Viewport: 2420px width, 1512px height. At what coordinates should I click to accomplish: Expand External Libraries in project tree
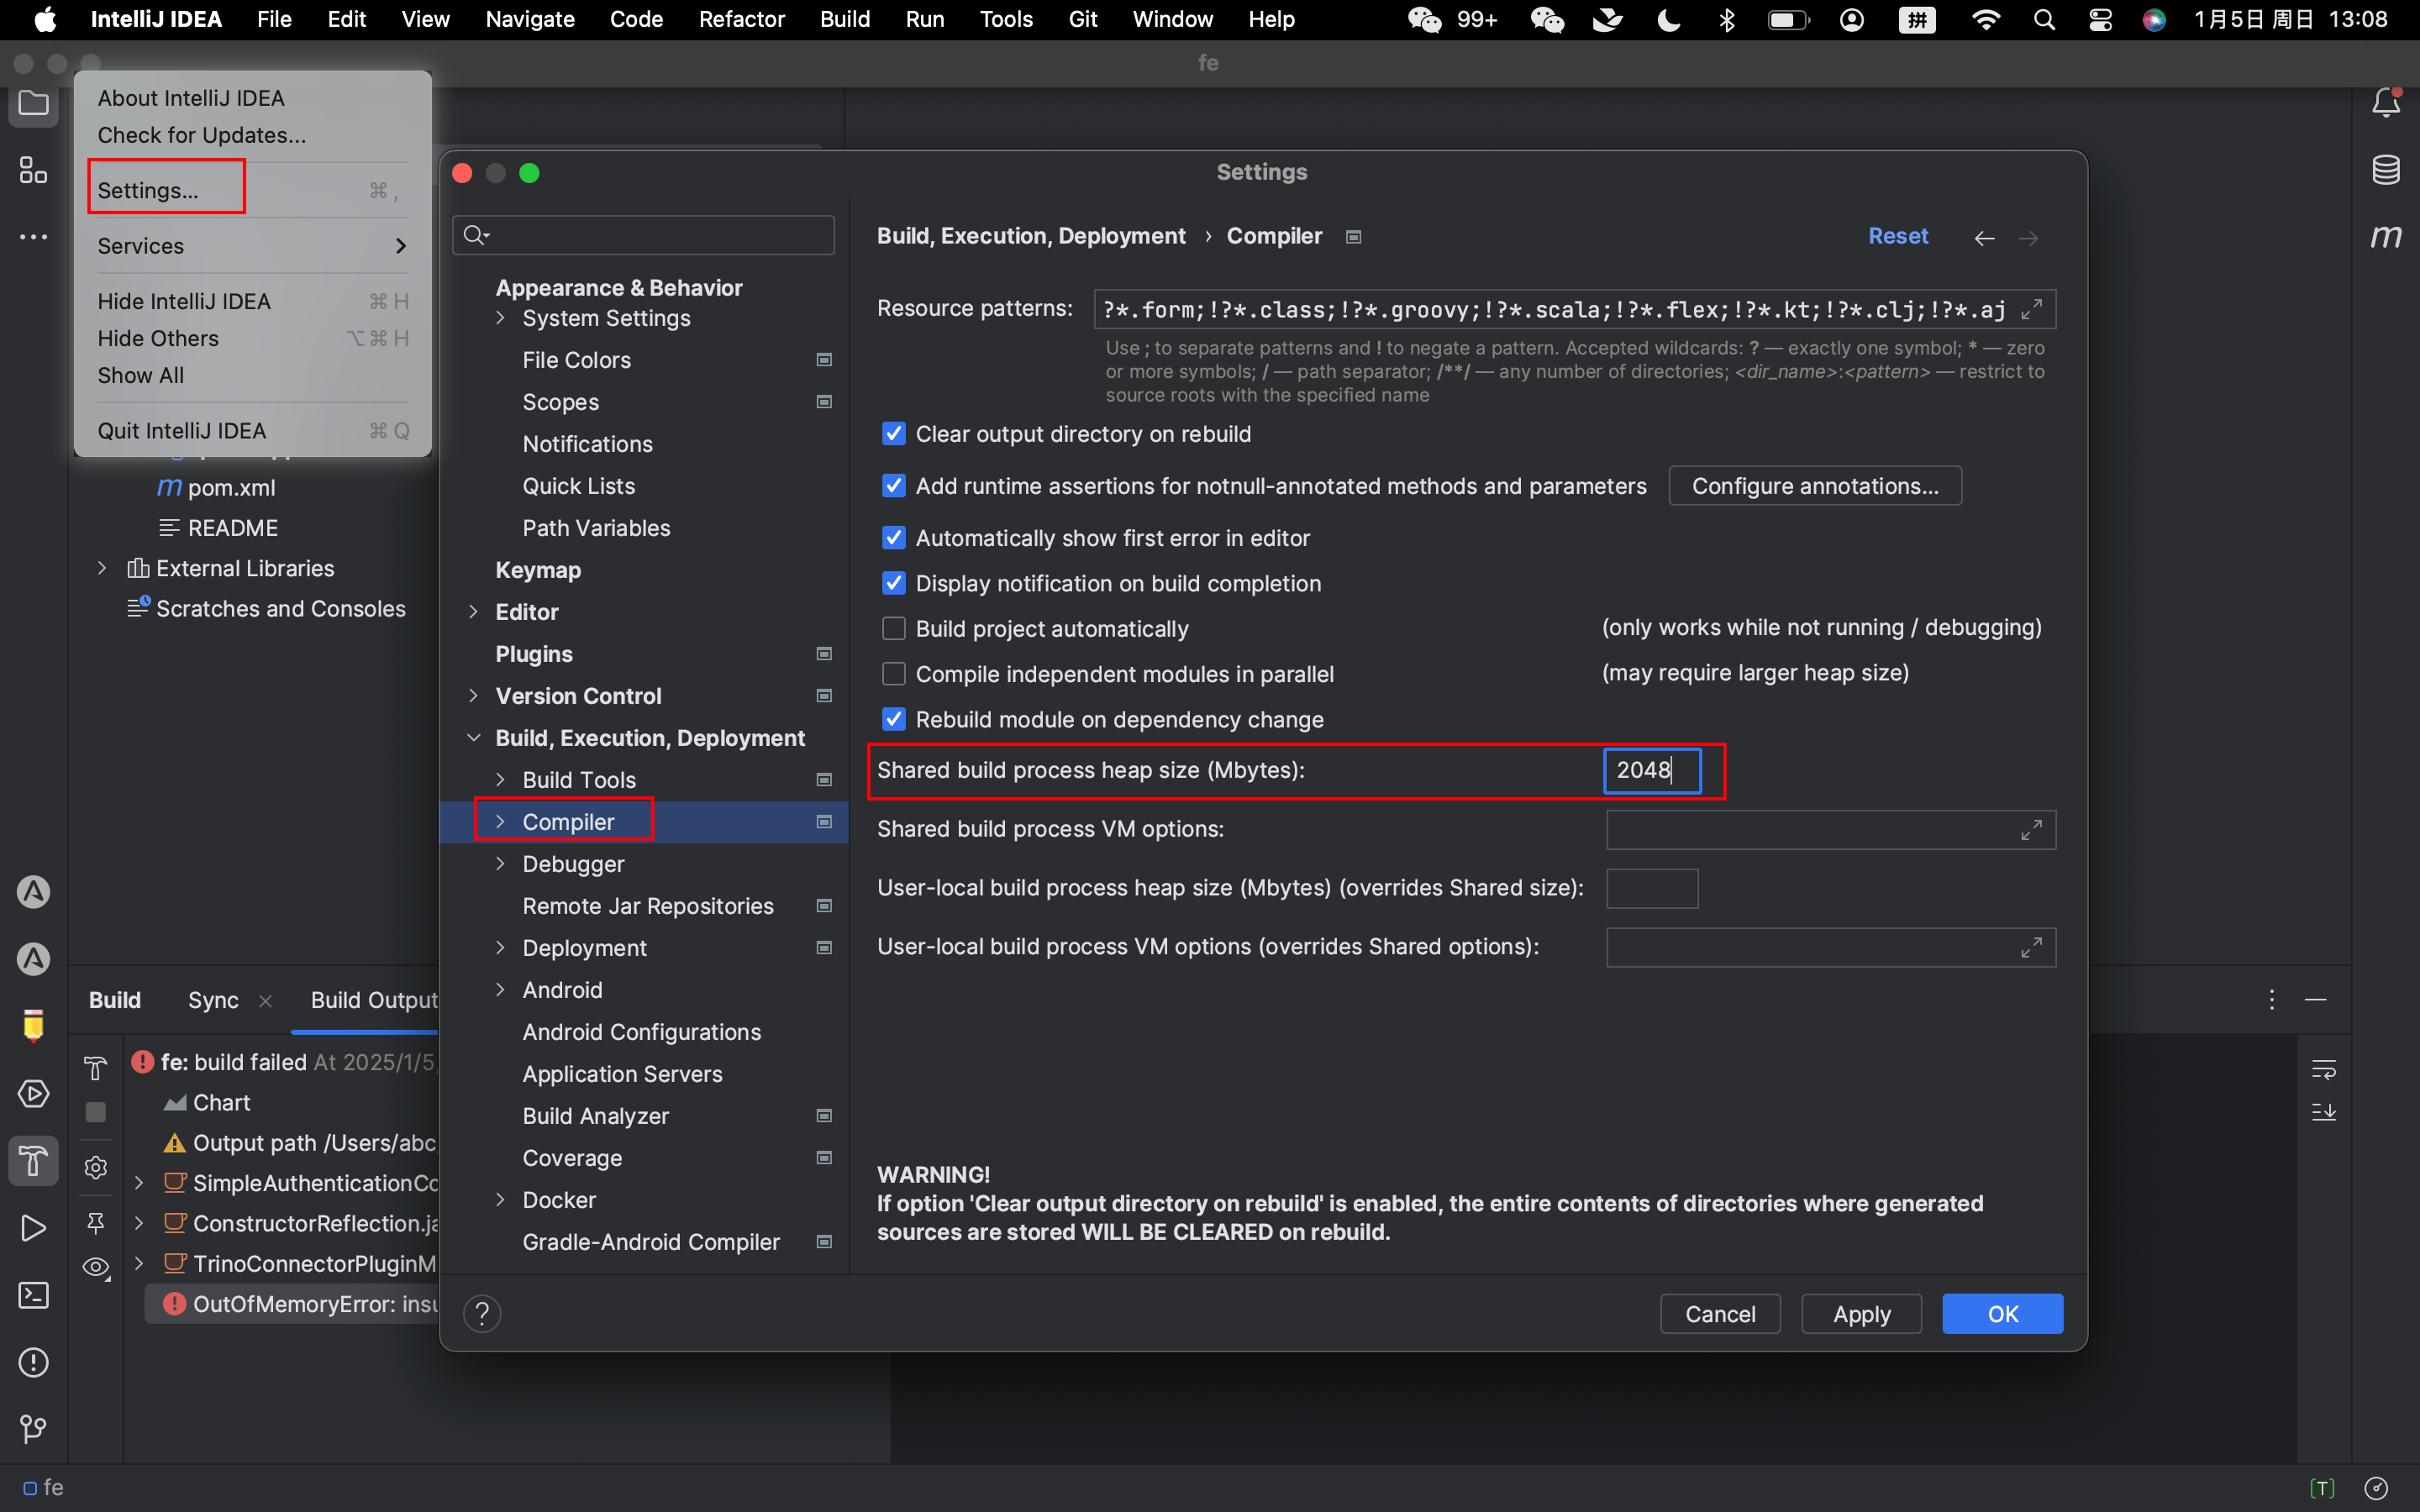(102, 568)
